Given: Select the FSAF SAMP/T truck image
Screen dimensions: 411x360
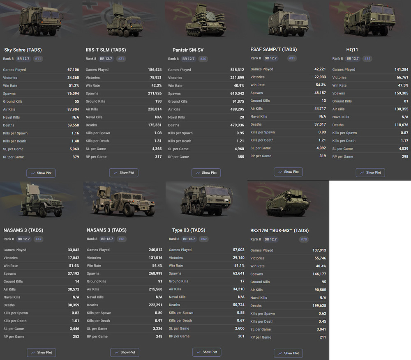Looking at the screenshot, I should click(x=289, y=21).
